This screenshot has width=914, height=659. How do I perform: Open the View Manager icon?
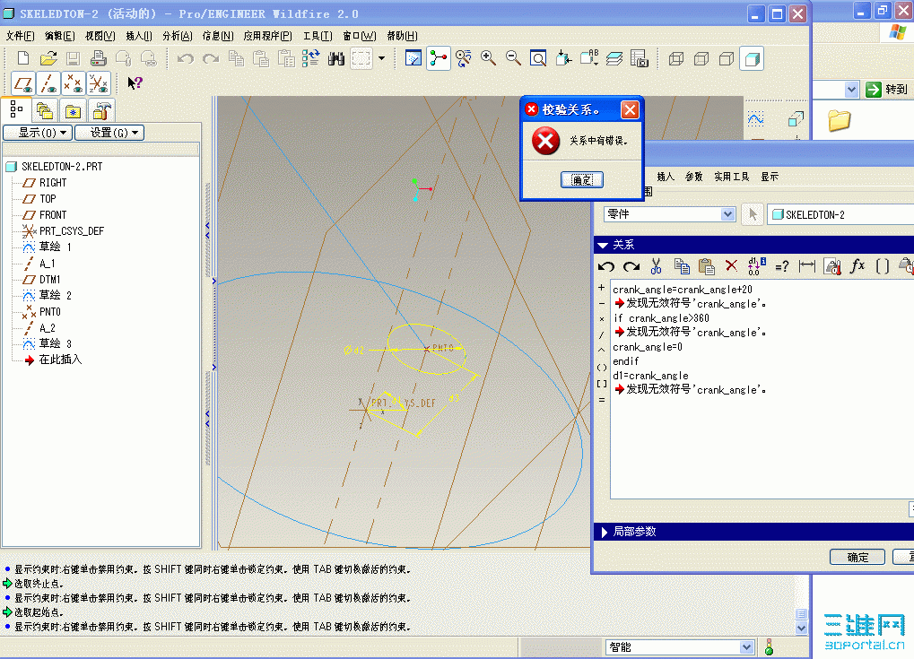point(640,58)
